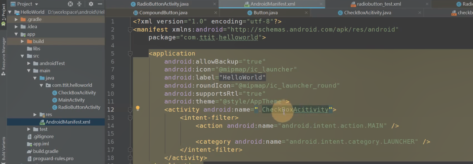Close the radiobutton_test.xml tab
The height and width of the screenshot is (164, 473).
pos(428,4)
